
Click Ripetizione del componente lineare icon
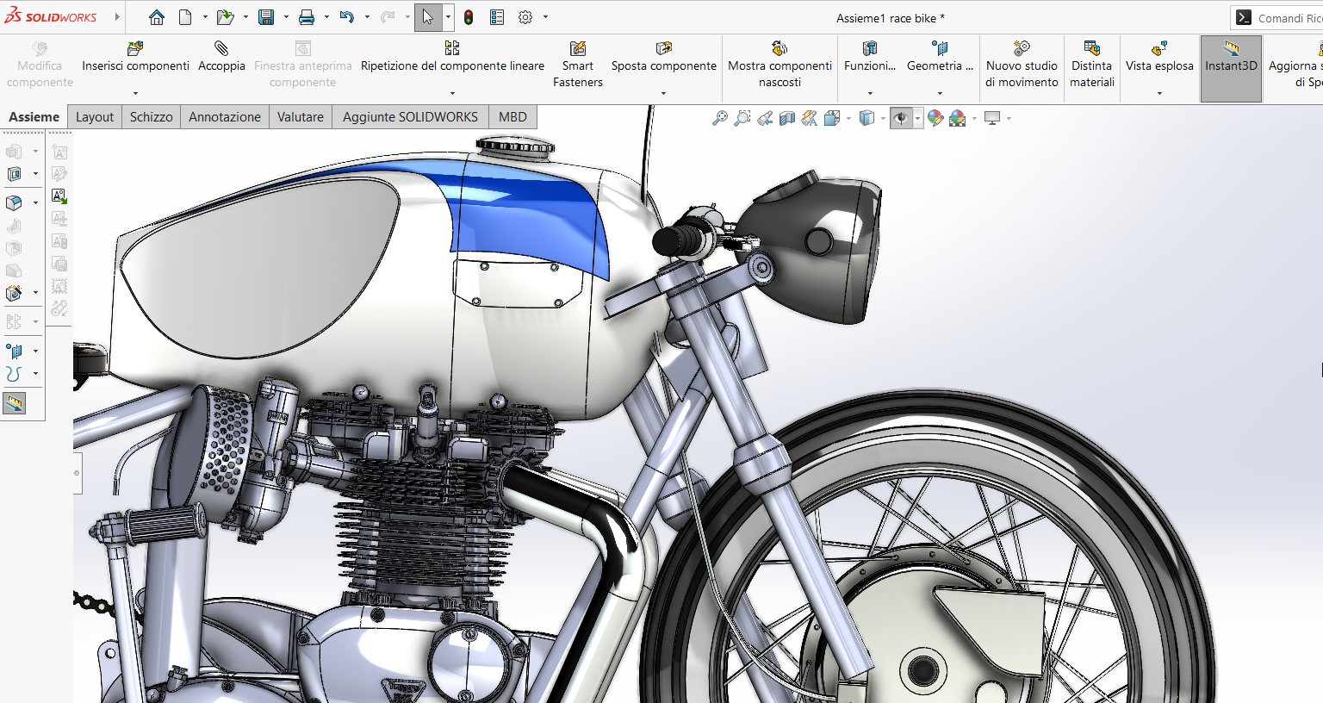point(452,48)
